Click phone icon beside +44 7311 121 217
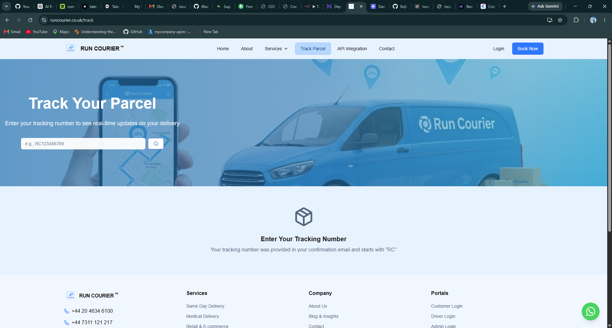Screen dimensions: 612x328 coord(67,323)
